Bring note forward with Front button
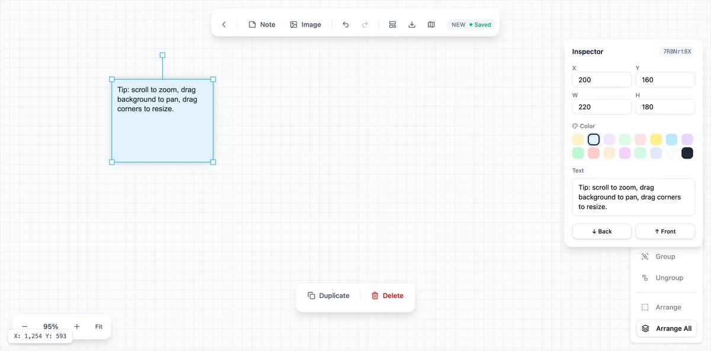 [665, 231]
